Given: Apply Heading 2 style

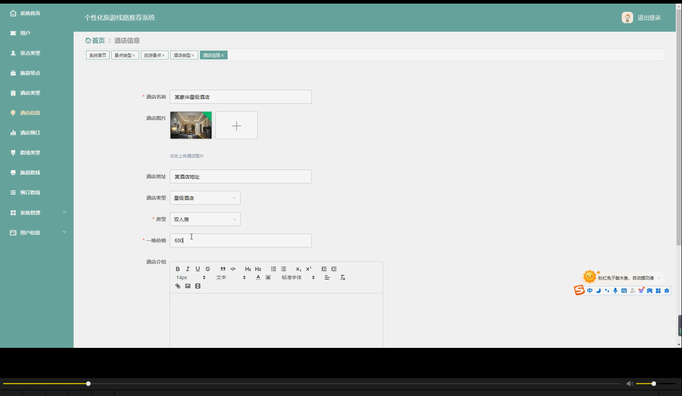Looking at the screenshot, I should click(x=258, y=269).
